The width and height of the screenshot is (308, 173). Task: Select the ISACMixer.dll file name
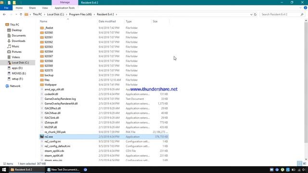(52, 113)
